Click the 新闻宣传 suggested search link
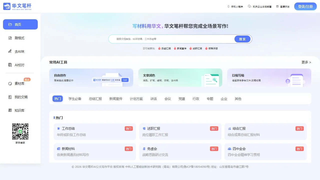The height and width of the screenshot is (180, 320). tap(180, 48)
